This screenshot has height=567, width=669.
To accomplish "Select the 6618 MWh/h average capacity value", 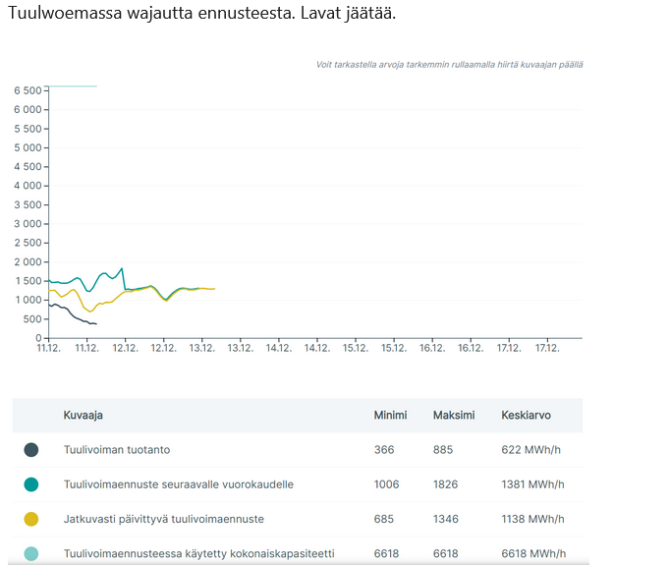I will 535,553.
